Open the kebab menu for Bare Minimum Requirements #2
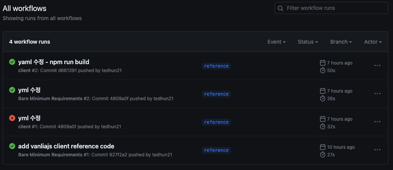The height and width of the screenshot is (170, 393). click(377, 94)
